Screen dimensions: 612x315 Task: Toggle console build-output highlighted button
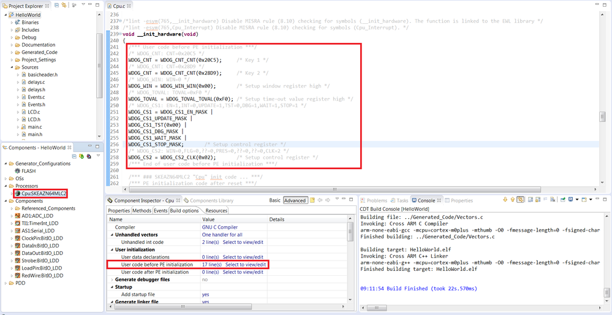tap(520, 200)
